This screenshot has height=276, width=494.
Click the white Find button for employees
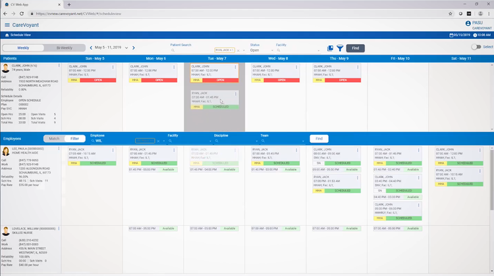tap(319, 139)
